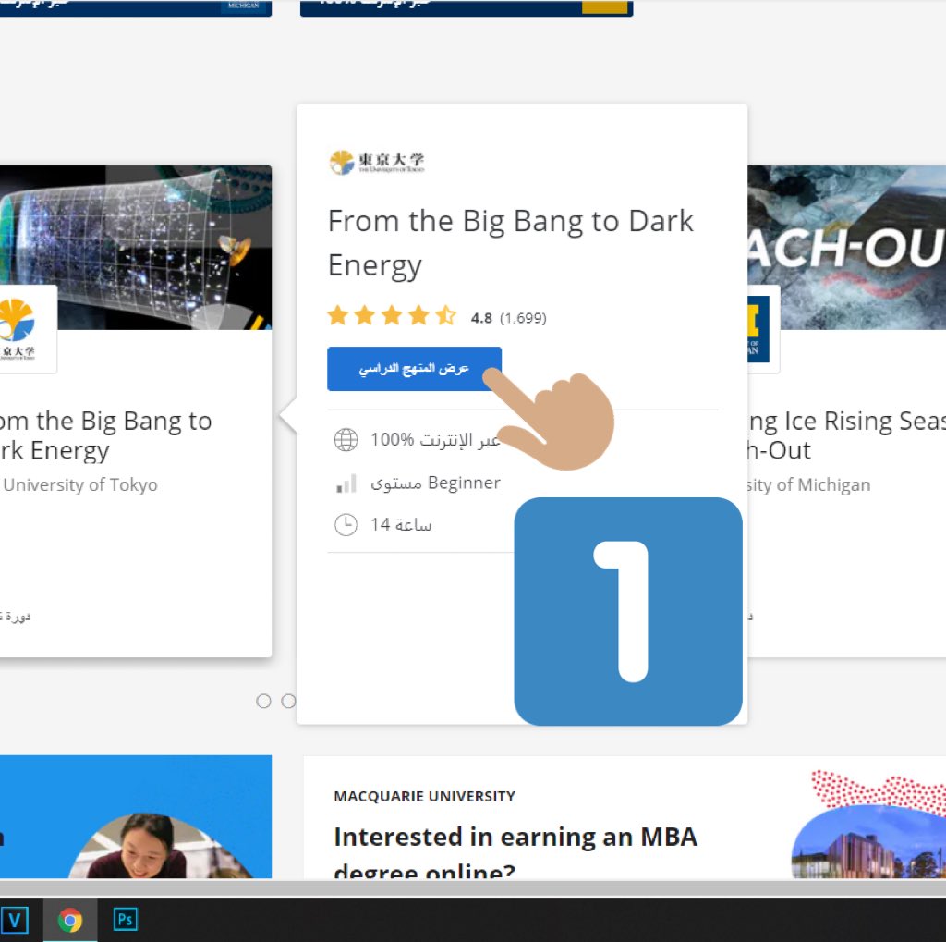Open Interested in earning an MBA banner
The image size is (946, 942).
click(x=515, y=851)
